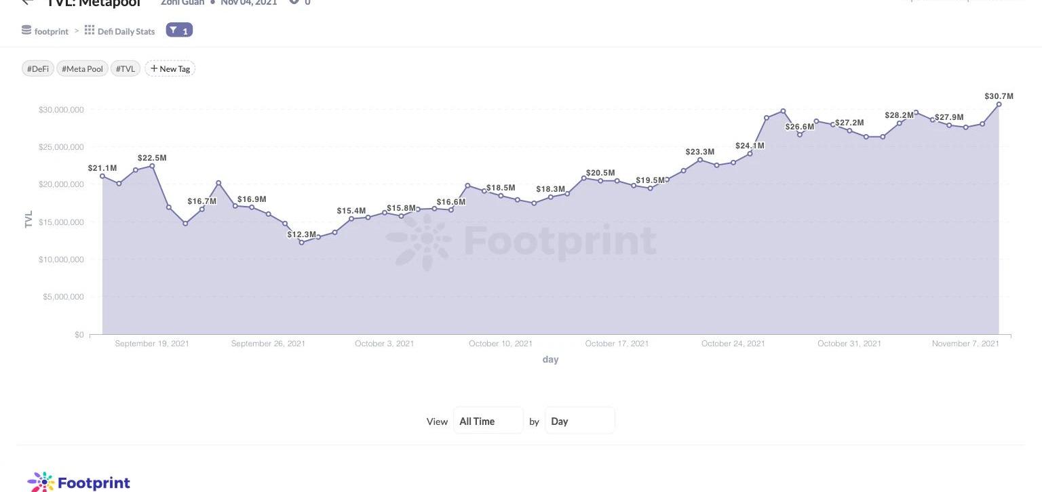The width and height of the screenshot is (1042, 492).
Task: Click the $26.6M data point
Action: (x=800, y=135)
